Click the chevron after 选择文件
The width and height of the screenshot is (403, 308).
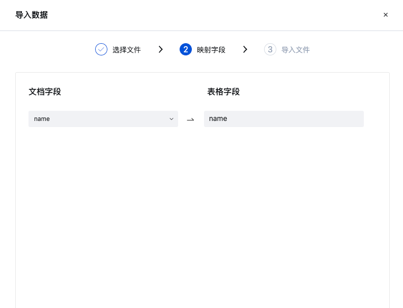coord(161,49)
